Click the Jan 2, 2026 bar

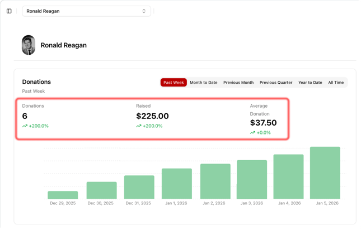tap(215, 181)
